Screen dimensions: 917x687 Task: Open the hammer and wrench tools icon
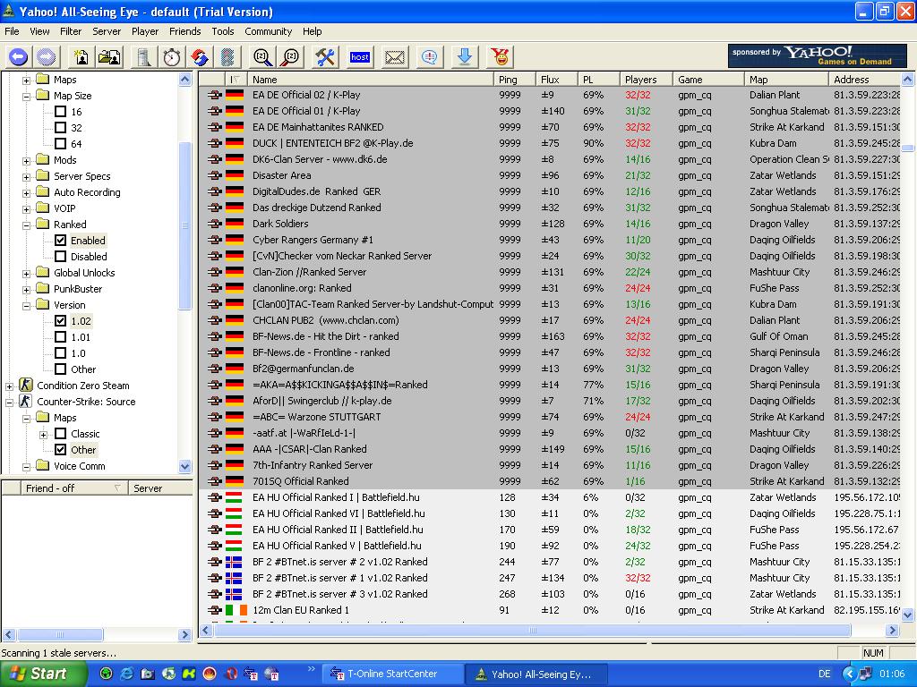(324, 56)
